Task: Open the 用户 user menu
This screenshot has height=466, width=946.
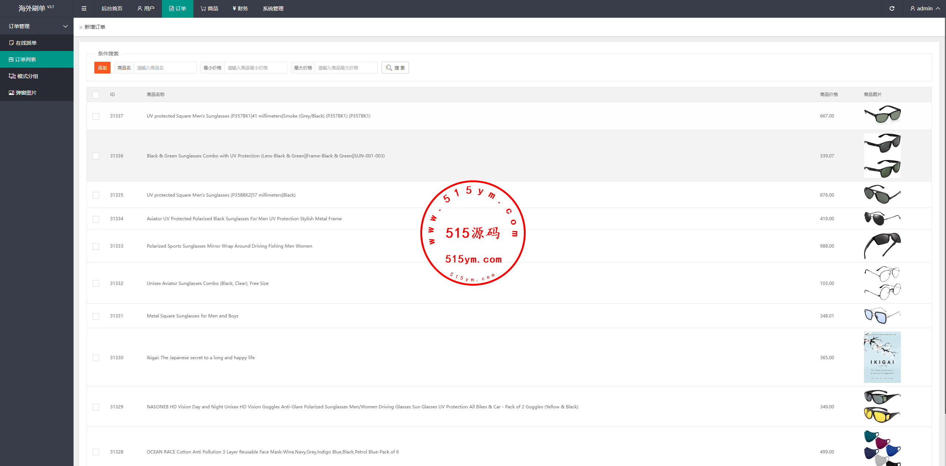Action: [x=146, y=8]
